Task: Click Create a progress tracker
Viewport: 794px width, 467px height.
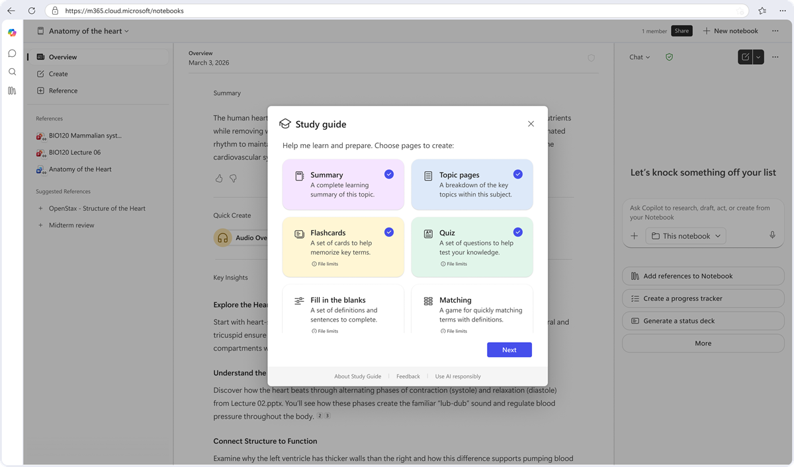Action: (x=703, y=298)
